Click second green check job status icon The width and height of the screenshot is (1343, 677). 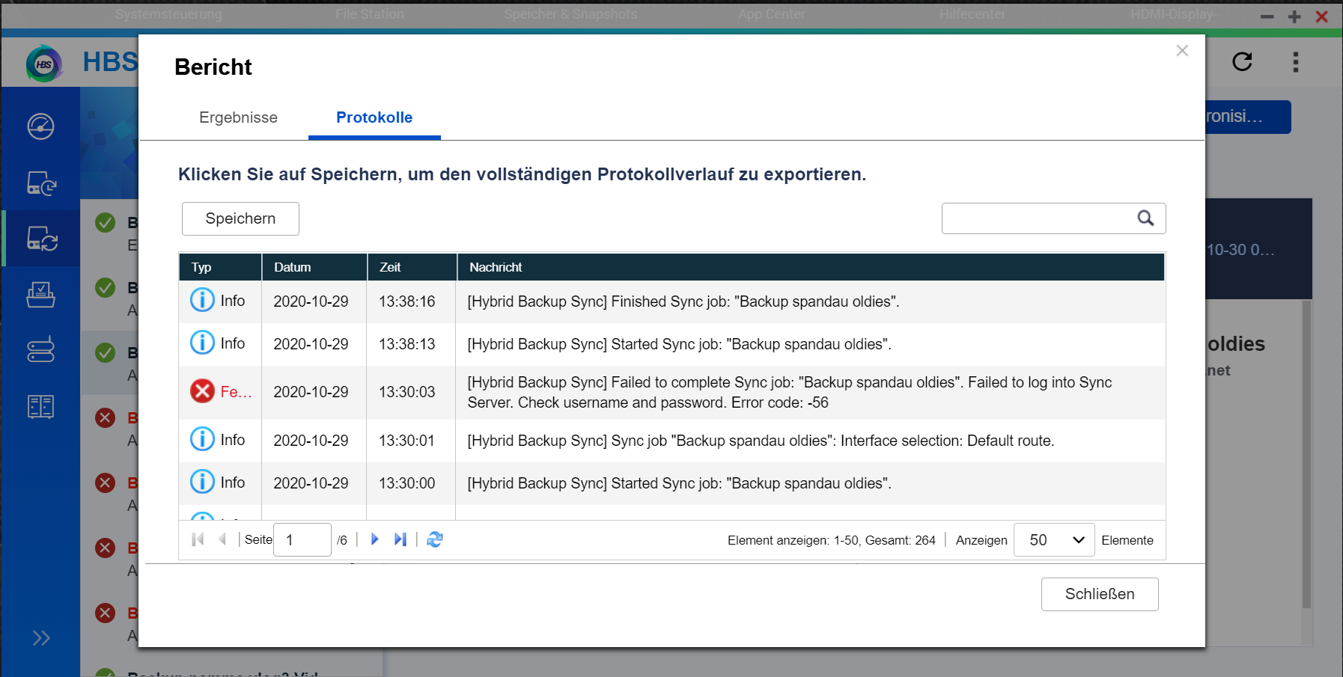tap(106, 287)
